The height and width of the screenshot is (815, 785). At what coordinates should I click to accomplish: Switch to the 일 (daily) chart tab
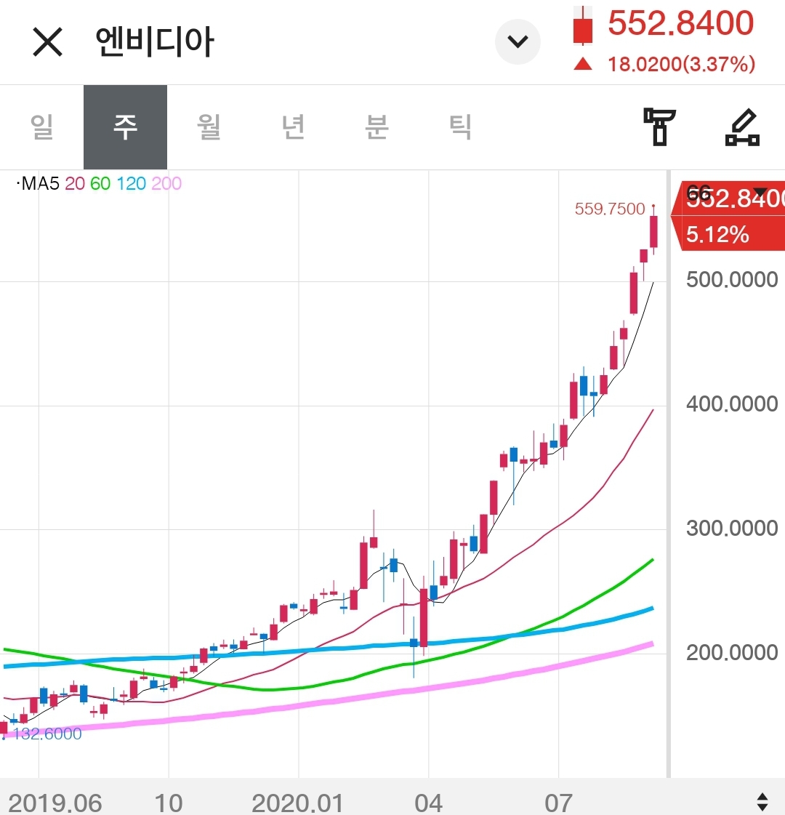[41, 127]
